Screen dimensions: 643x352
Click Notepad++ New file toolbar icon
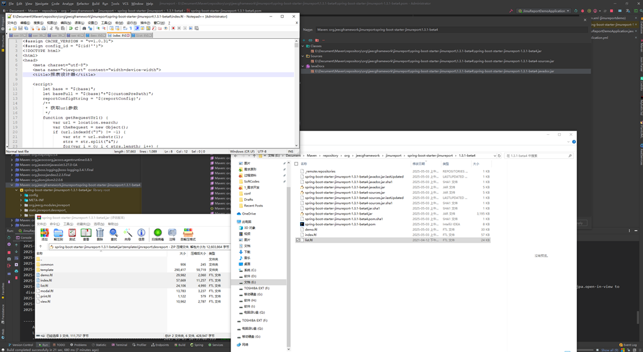(x=9, y=28)
